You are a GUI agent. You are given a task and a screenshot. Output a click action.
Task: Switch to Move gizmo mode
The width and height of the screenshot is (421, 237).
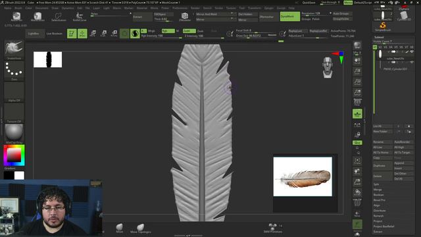tap(93, 34)
